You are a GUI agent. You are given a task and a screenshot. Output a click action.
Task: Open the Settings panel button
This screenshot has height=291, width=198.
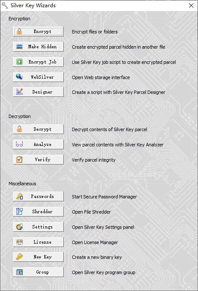point(38,227)
